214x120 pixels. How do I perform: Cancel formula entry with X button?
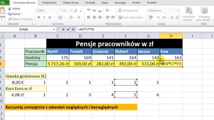(63, 29)
